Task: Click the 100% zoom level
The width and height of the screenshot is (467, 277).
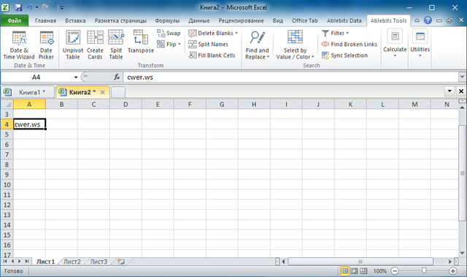Action: (379, 270)
